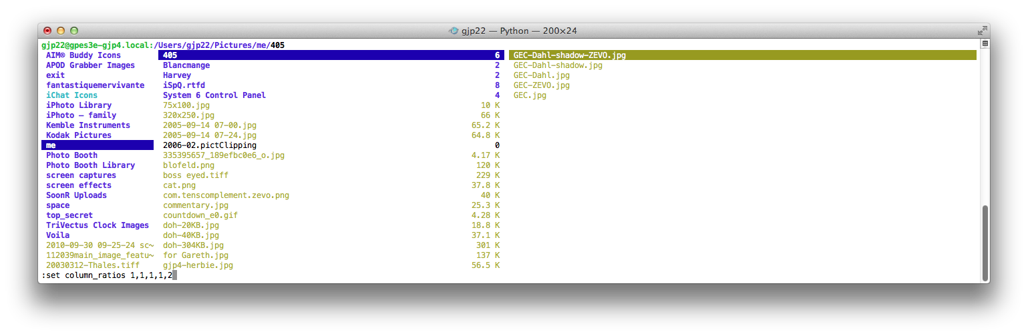Open the 'Harvey' folder
1028x336 pixels.
[177, 75]
